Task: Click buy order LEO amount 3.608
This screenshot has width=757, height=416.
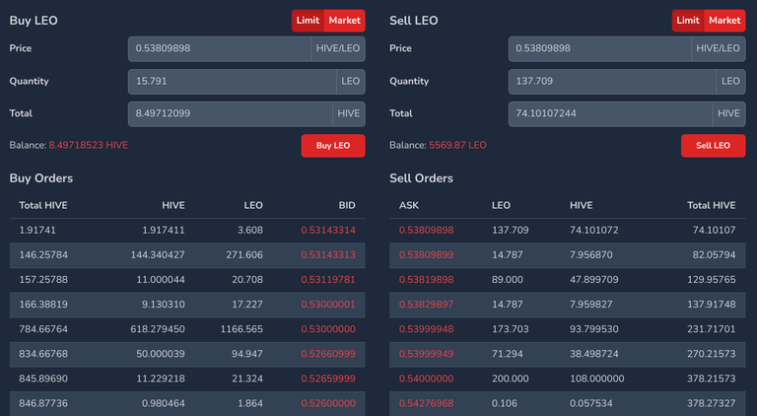Action: tap(250, 231)
